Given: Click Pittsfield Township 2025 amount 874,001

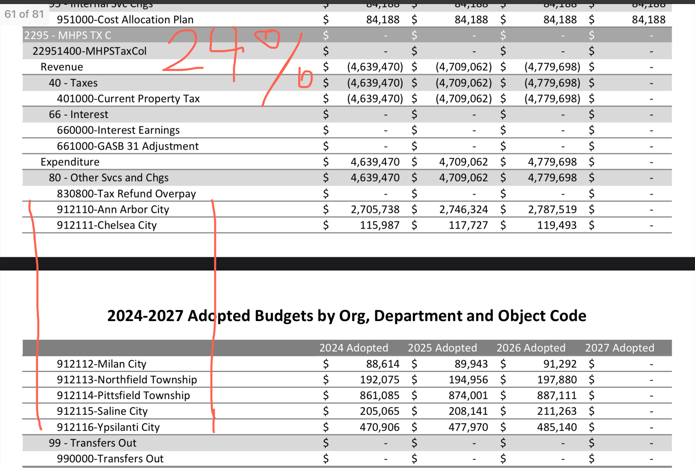Looking at the screenshot, I should [468, 395].
